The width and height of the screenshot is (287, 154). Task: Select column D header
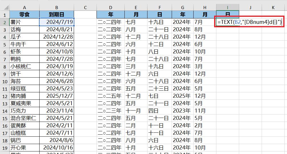[x=110, y=7]
